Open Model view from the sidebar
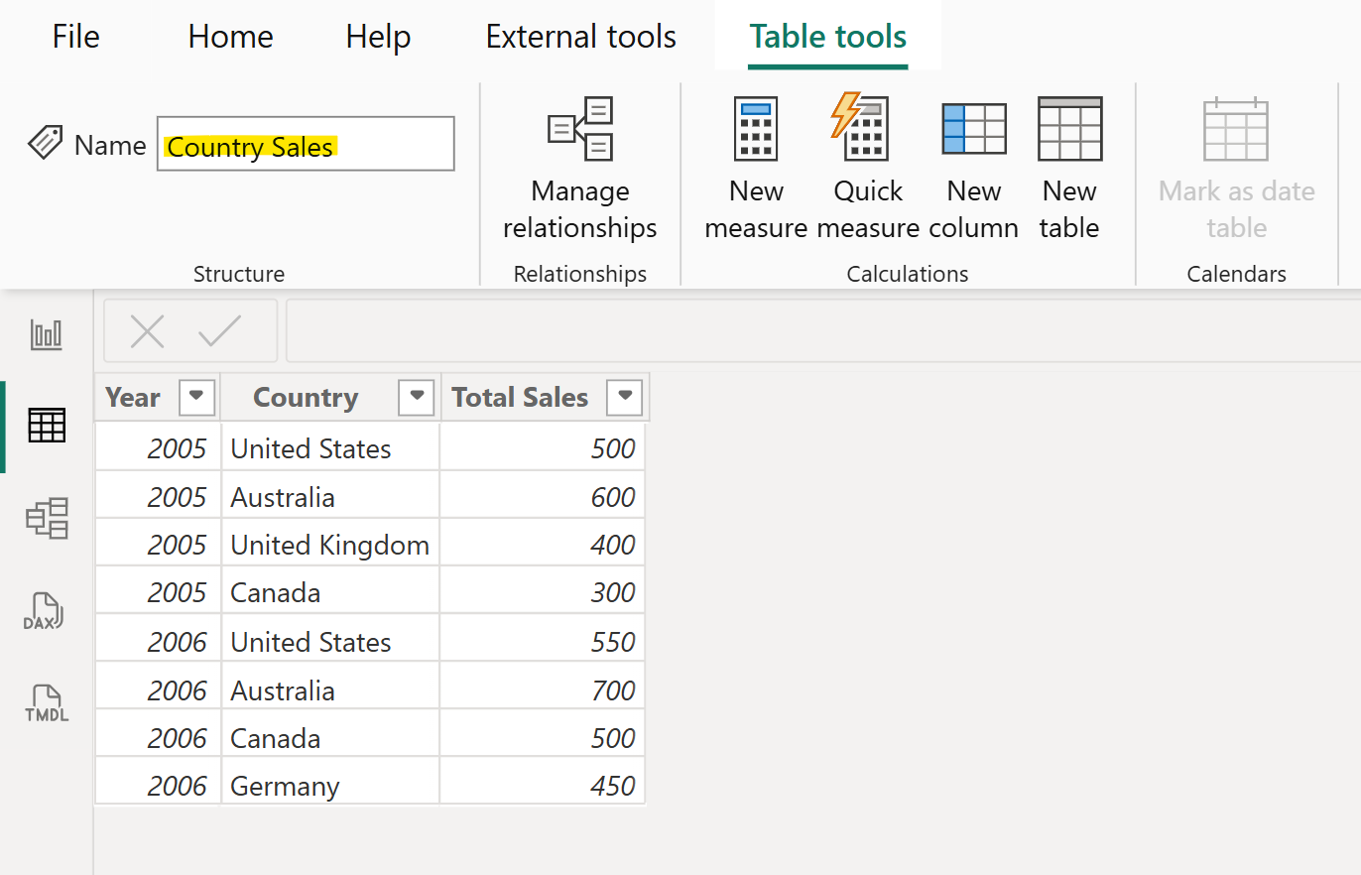The image size is (1361, 875). (x=45, y=518)
